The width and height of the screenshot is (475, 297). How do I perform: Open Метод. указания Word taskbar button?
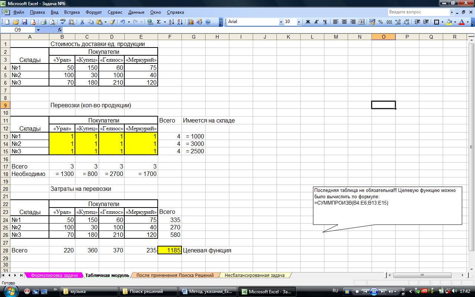(x=207, y=291)
